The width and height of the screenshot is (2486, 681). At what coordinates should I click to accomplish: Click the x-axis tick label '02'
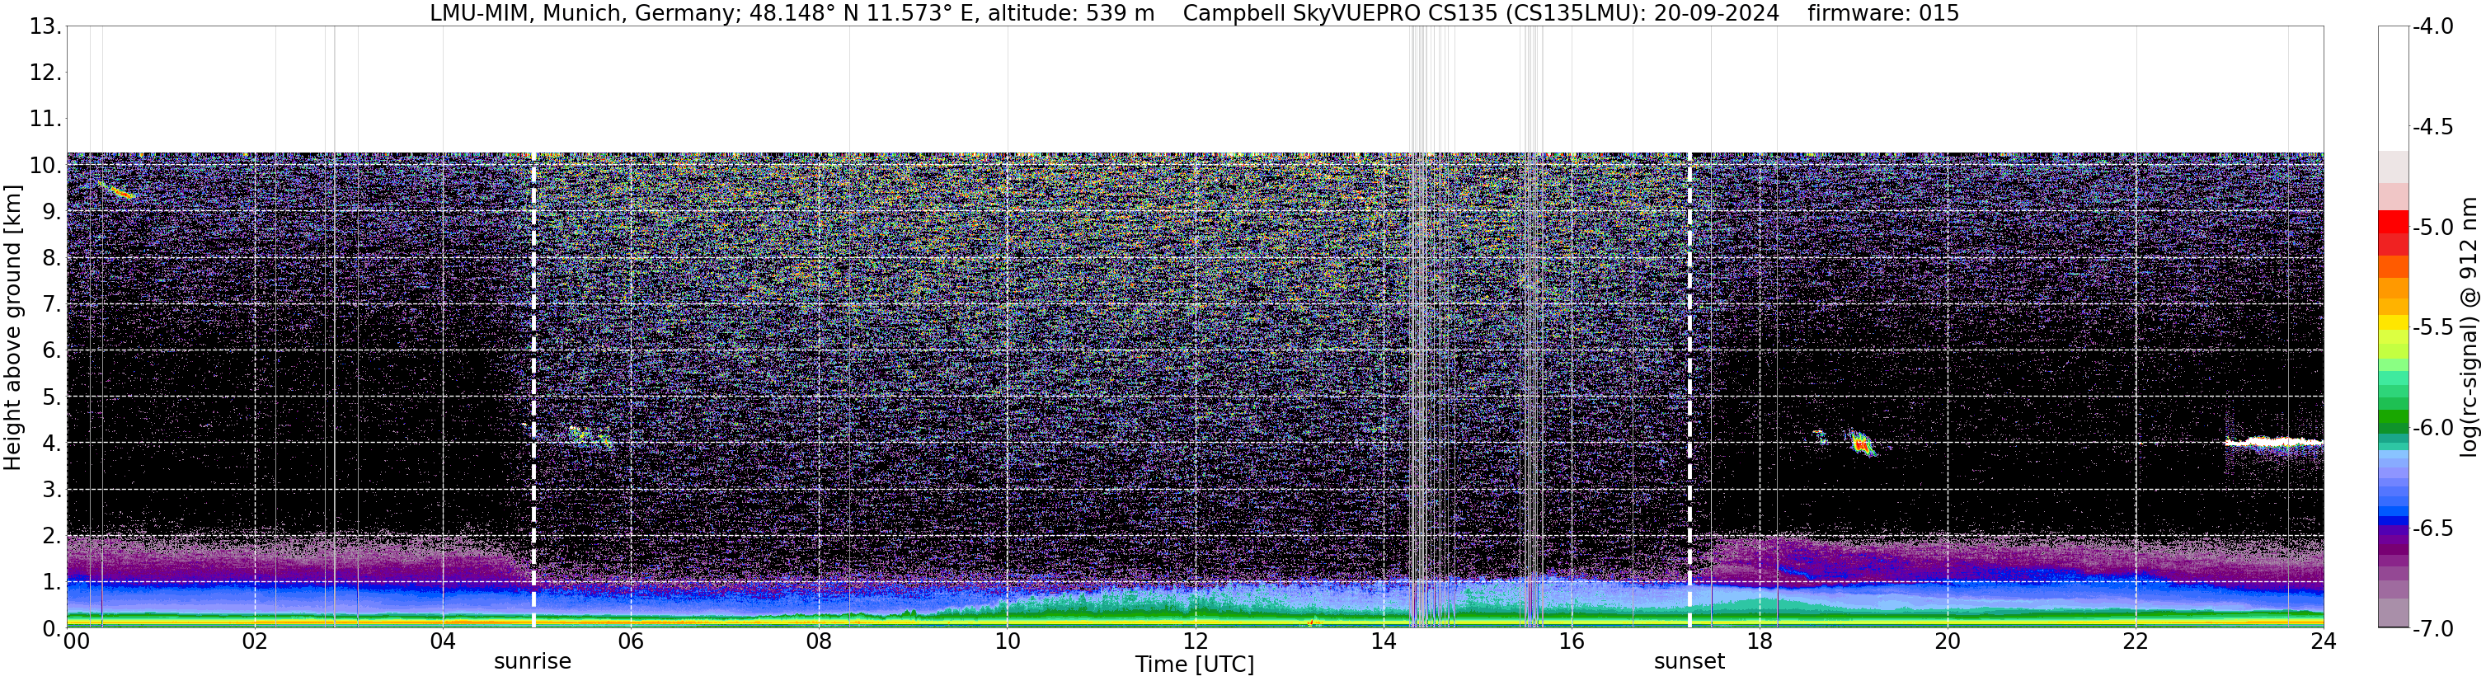255,641
